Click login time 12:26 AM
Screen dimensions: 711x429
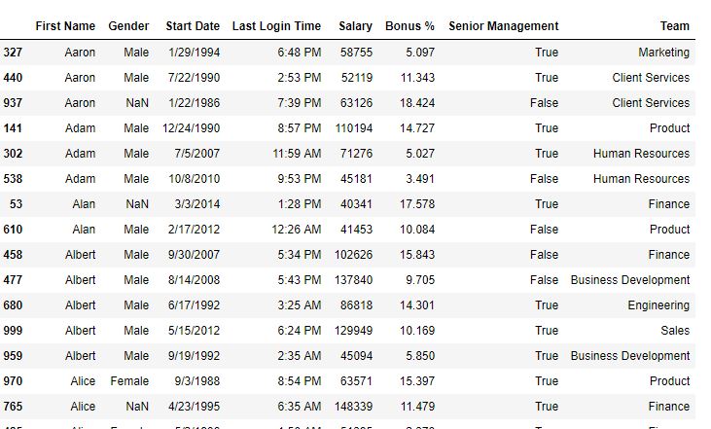pyautogui.click(x=296, y=230)
